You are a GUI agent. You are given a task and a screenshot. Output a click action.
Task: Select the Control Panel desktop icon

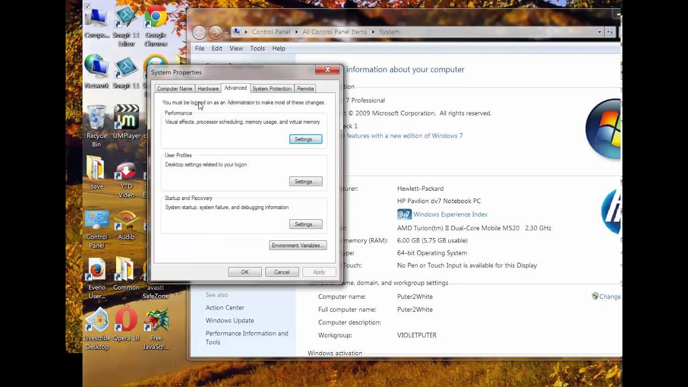(97, 230)
